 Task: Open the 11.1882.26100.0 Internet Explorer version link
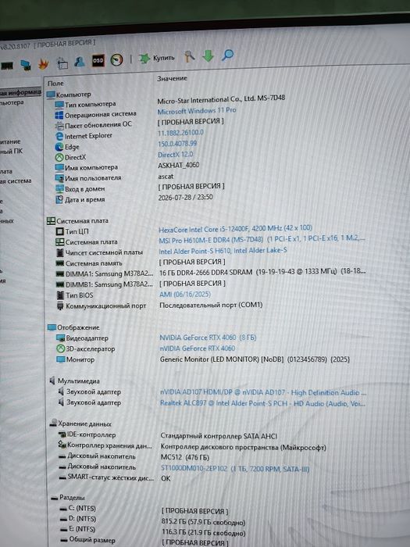(180, 133)
